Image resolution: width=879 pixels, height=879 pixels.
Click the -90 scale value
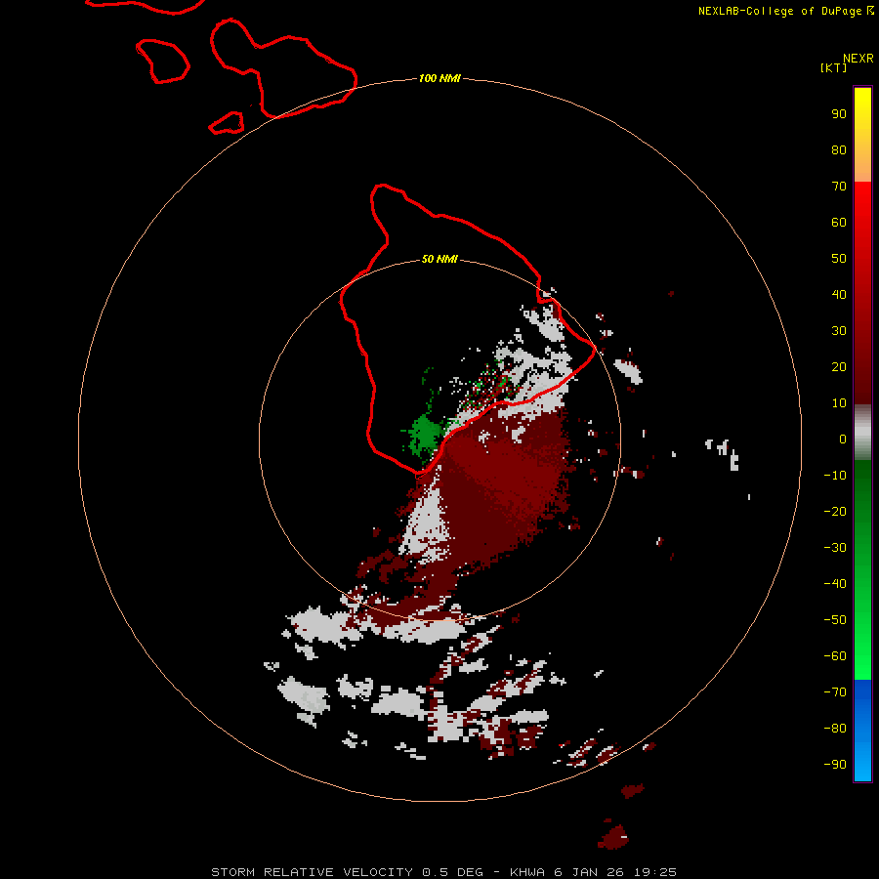[x=835, y=765]
